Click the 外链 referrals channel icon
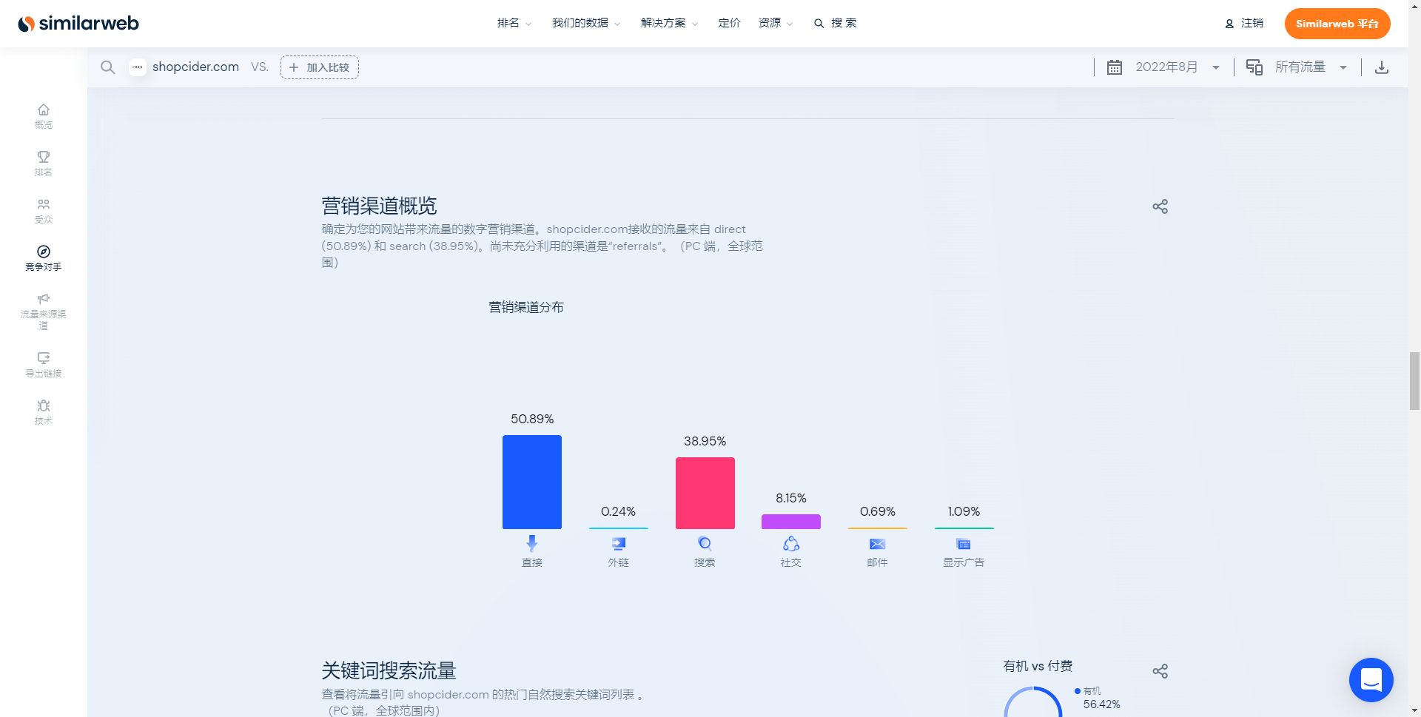Image resolution: width=1421 pixels, height=717 pixels. tap(619, 544)
